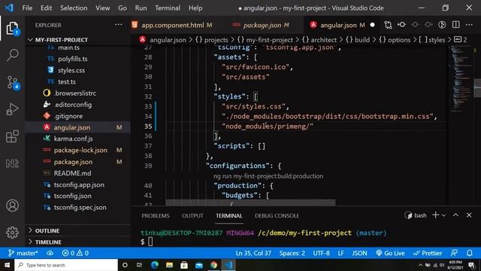Click Split Editor Right icon
The width and height of the screenshot is (481, 271).
[456, 25]
